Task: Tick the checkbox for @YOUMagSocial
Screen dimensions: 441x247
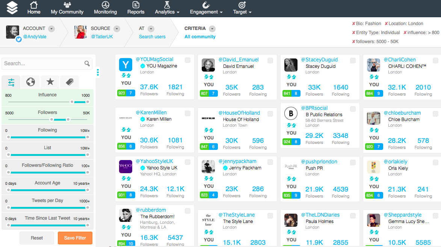Action: 187,60
